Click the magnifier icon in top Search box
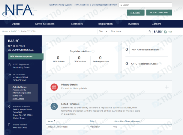 click(x=121, y=5)
